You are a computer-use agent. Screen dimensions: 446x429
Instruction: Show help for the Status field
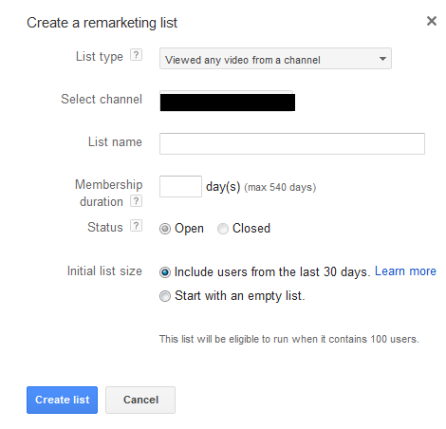tap(136, 226)
